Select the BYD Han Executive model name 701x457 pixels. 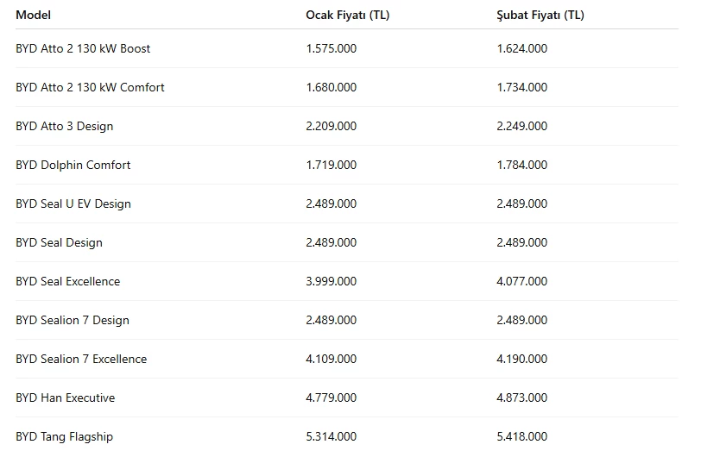click(x=65, y=398)
